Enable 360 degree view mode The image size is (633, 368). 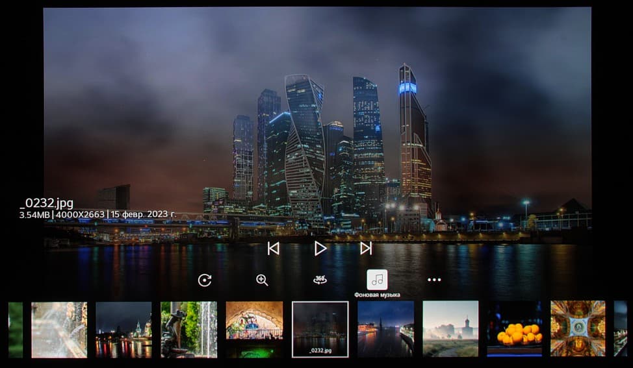click(x=320, y=280)
